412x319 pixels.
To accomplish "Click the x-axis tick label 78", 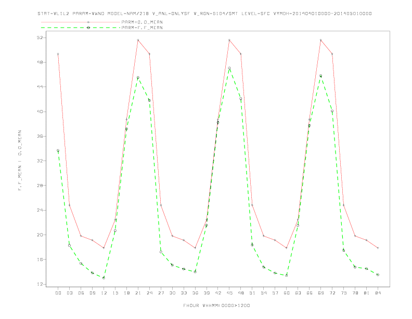I will point(355,293).
